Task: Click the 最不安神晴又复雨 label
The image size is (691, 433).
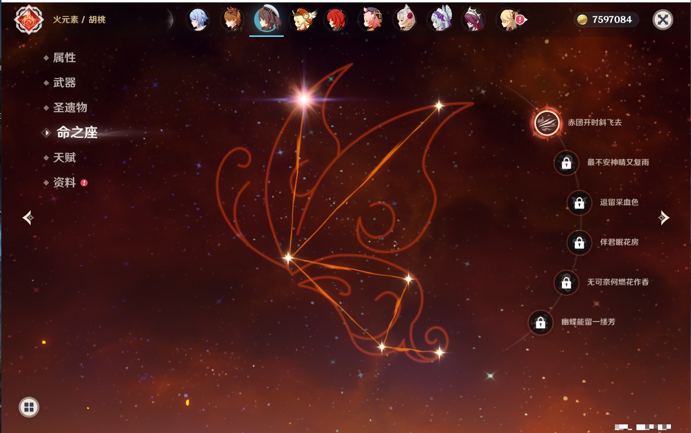Action: (x=618, y=162)
